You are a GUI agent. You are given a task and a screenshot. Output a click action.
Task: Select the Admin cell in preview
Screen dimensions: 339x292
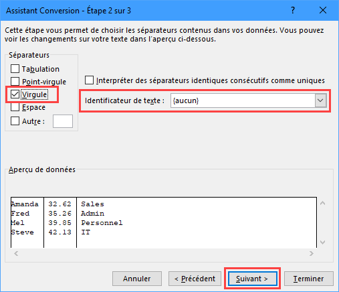tap(92, 214)
